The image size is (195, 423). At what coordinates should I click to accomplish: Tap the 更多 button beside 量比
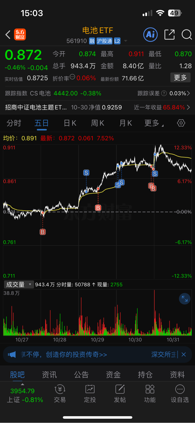coord(180,78)
